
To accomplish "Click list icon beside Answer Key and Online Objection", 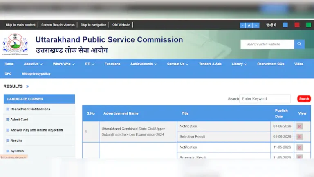I will click(8, 130).
